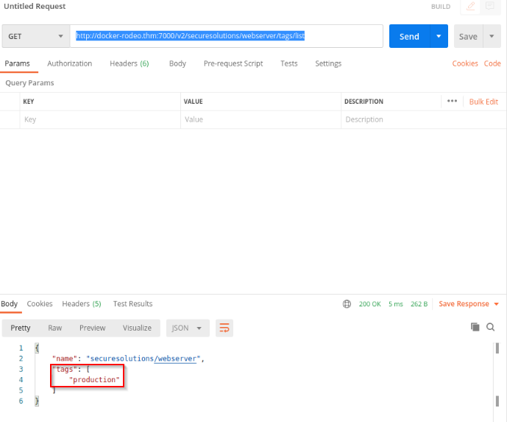507x422 pixels.
Task: Click the network globe icon
Action: coord(347,304)
